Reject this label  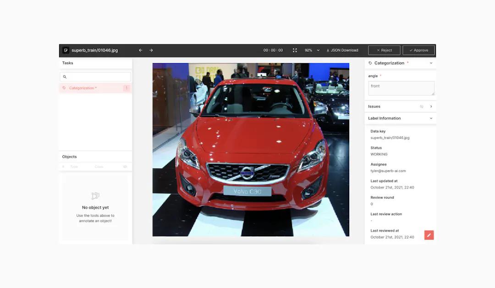click(384, 50)
